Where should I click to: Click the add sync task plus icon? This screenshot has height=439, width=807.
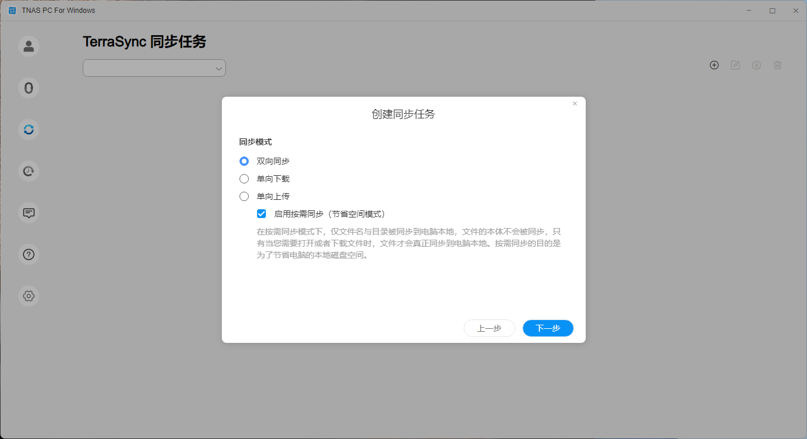click(x=714, y=65)
